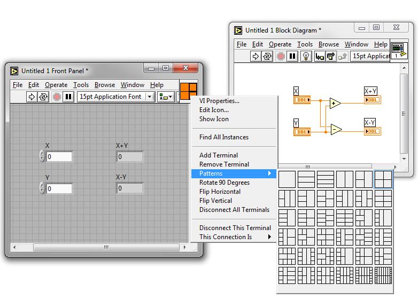
Task: Click the X+Y numeric indicator
Action: [129, 156]
